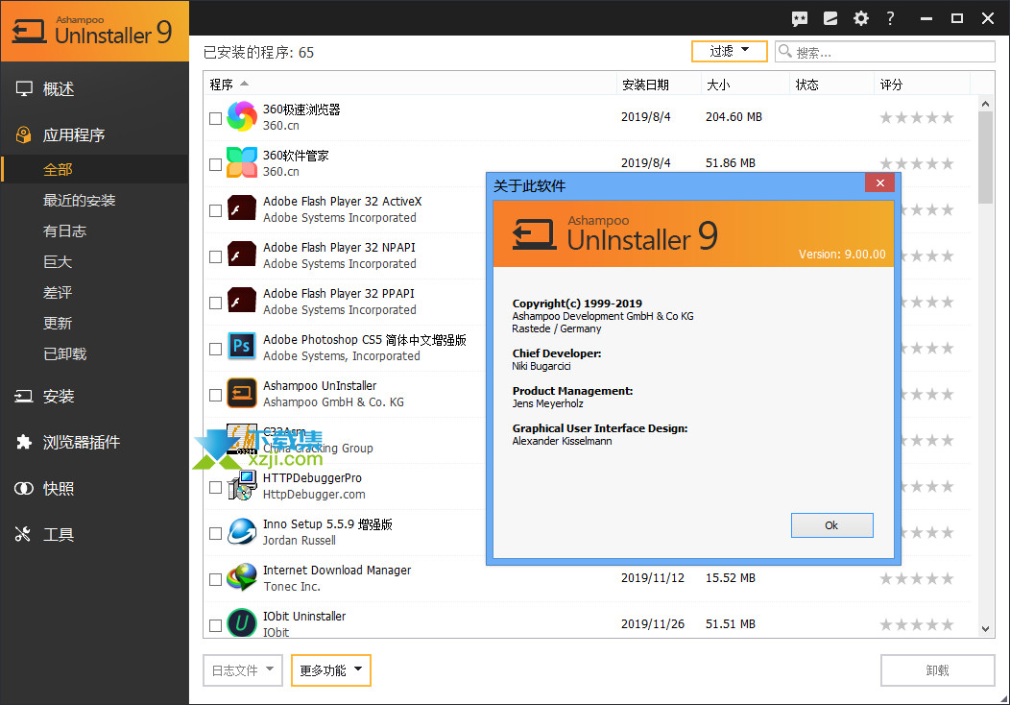Click the skin/theme icon in title bar
Screen dimensions: 1010x705
[x=830, y=18]
